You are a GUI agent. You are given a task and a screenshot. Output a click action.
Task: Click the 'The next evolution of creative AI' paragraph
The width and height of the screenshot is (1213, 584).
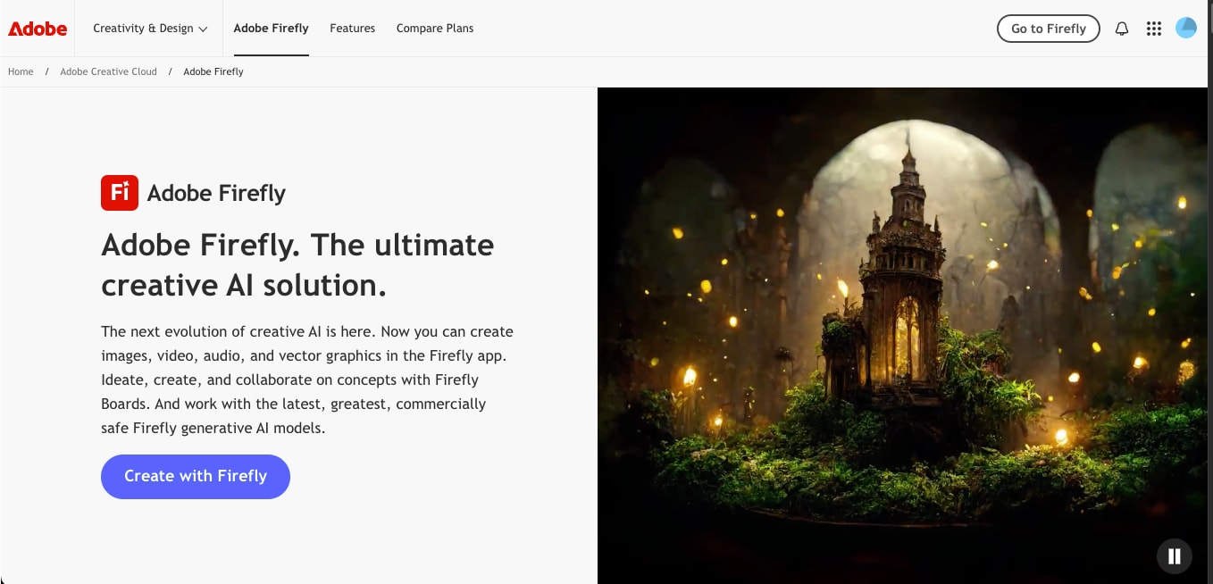pos(307,380)
